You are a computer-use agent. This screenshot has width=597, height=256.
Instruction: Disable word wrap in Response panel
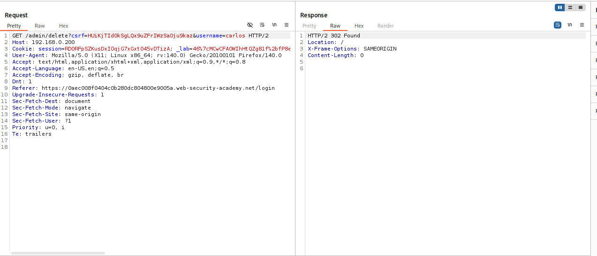pyautogui.click(x=558, y=25)
